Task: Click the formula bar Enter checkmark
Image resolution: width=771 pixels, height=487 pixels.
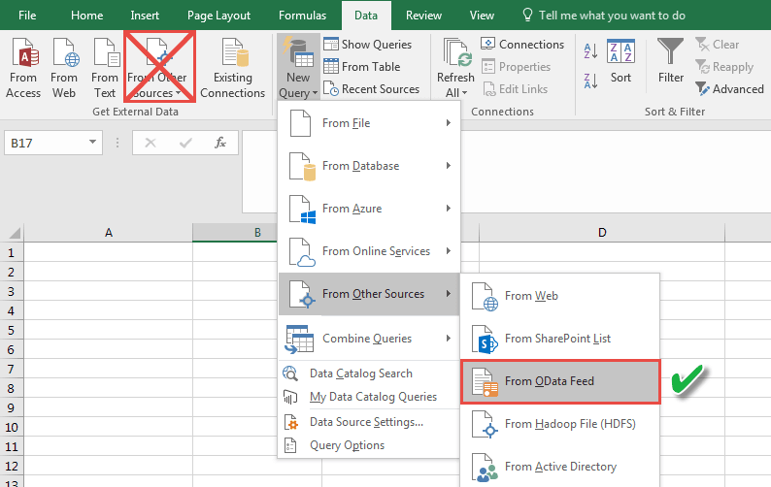Action: [x=185, y=143]
